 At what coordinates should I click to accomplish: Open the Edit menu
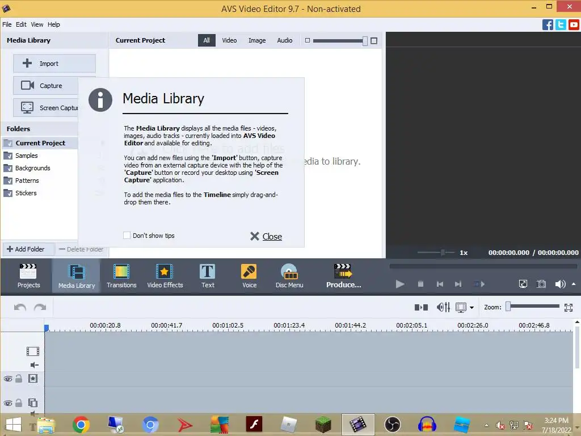click(x=21, y=24)
